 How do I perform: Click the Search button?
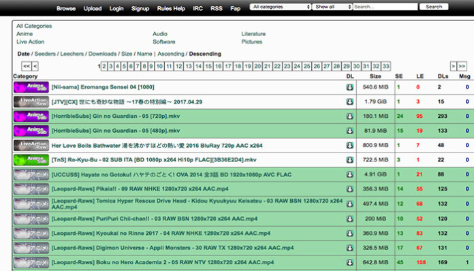click(434, 7)
